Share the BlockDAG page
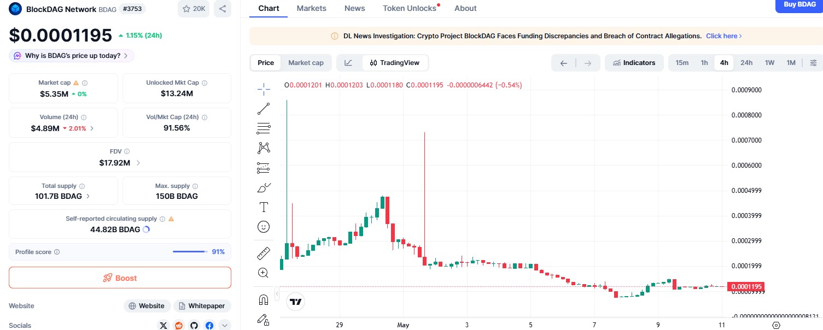Screen dimensions: 823x330 pyautogui.click(x=222, y=9)
